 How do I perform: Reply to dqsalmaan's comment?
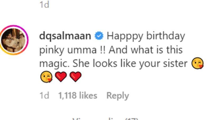(x=117, y=96)
